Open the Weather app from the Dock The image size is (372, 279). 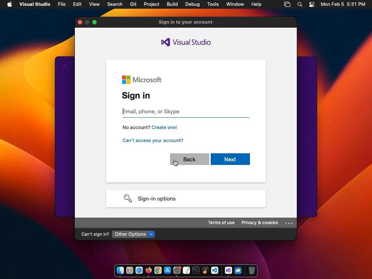[238, 270]
